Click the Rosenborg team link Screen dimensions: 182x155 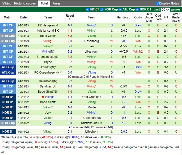tap(91, 41)
